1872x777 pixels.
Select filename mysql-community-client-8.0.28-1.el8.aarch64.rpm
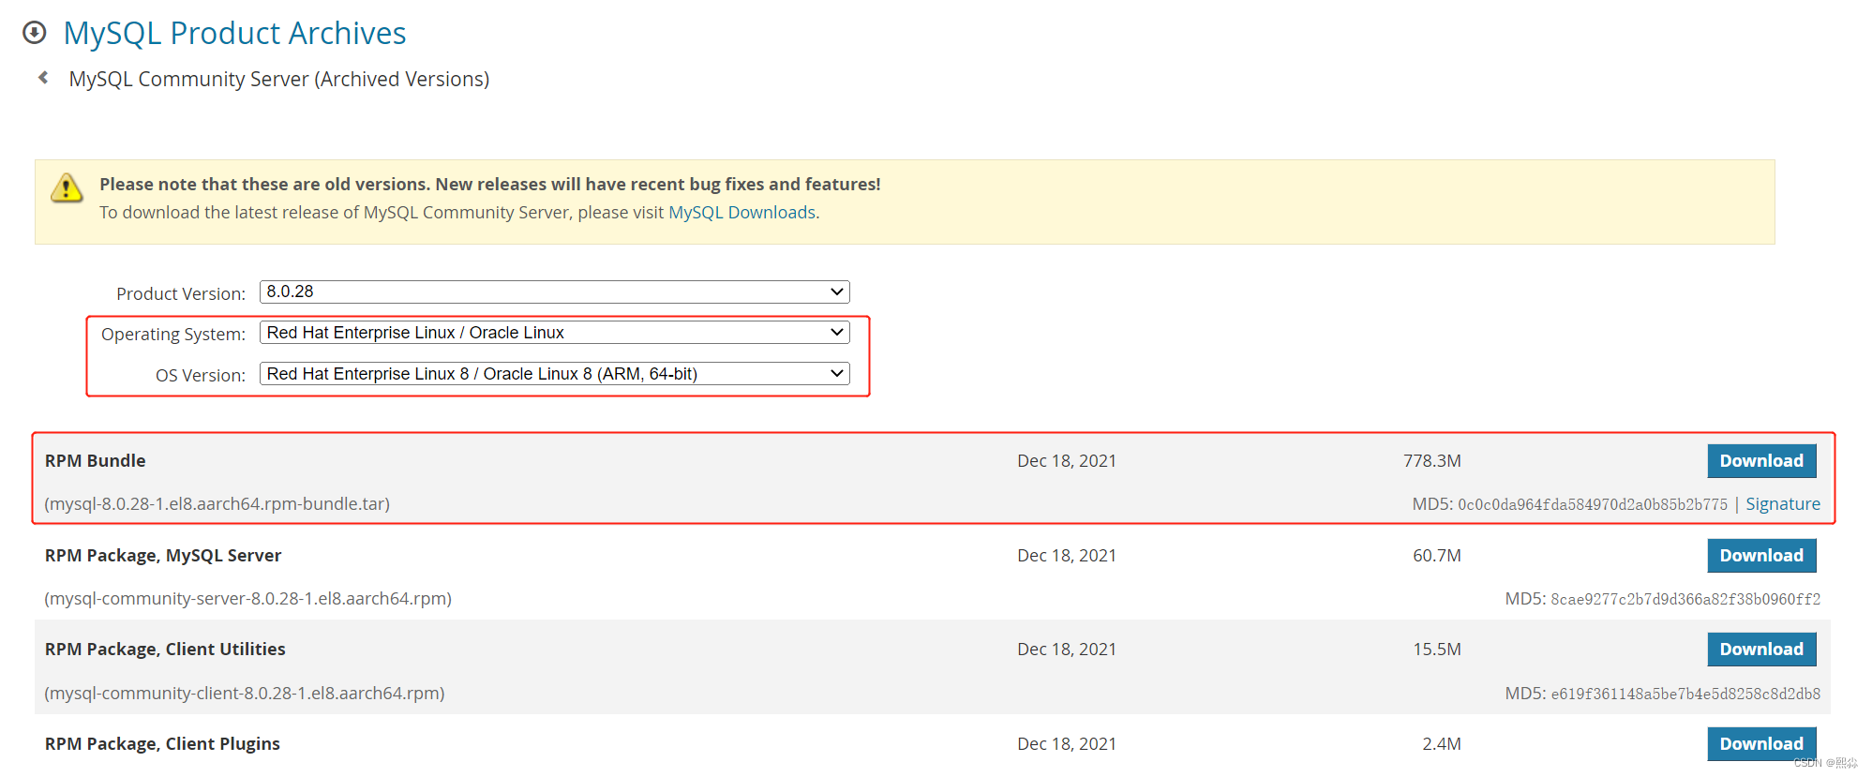tap(245, 694)
